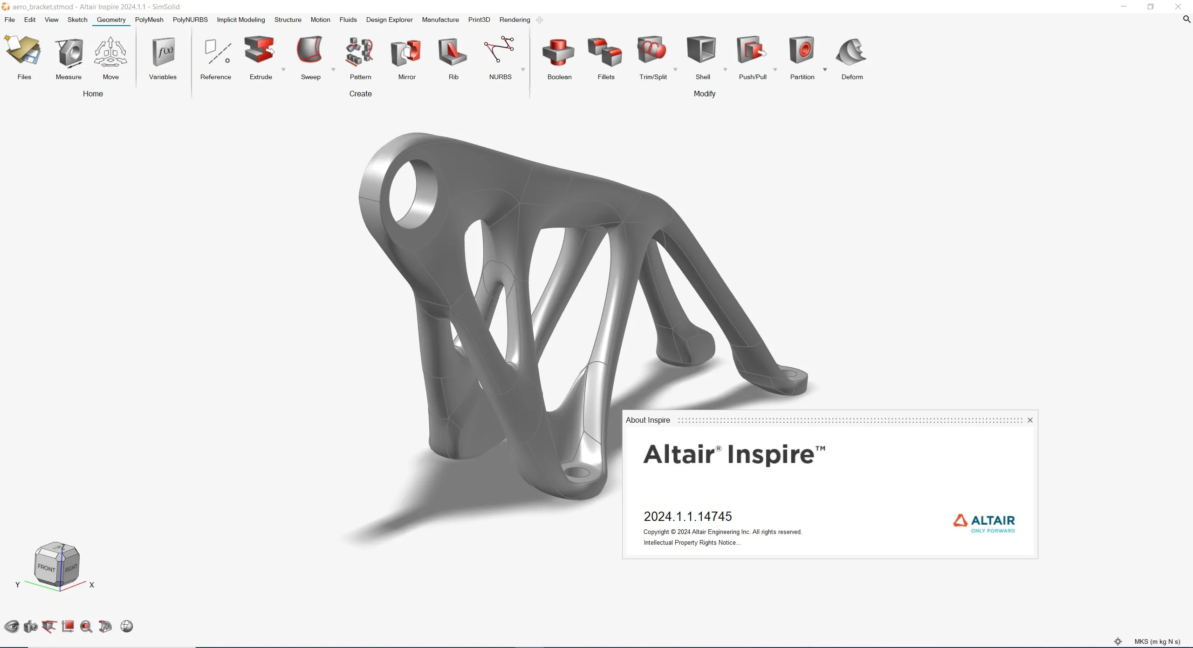Open the search magnifier in title area
1193x648 pixels.
click(x=1186, y=19)
